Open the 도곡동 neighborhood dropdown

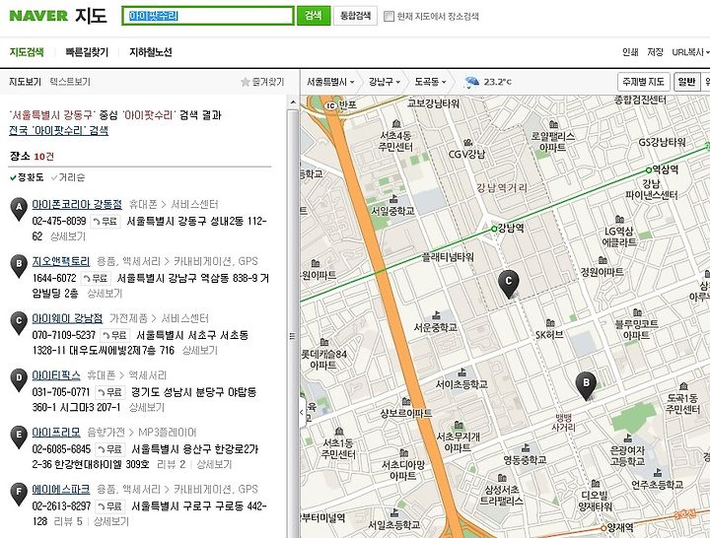pyautogui.click(x=430, y=82)
